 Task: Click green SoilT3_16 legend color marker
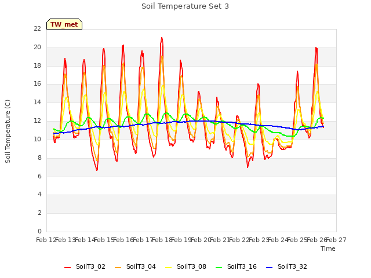[x=219, y=268]
